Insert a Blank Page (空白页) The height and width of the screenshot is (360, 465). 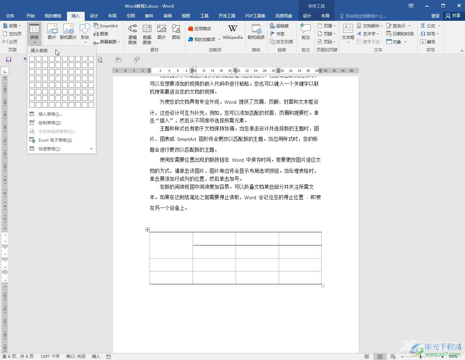12,34
